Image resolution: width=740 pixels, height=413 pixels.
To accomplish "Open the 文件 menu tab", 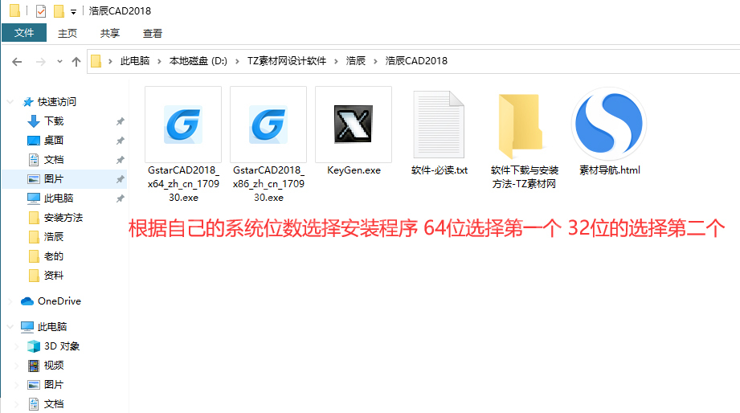I will 24,33.
